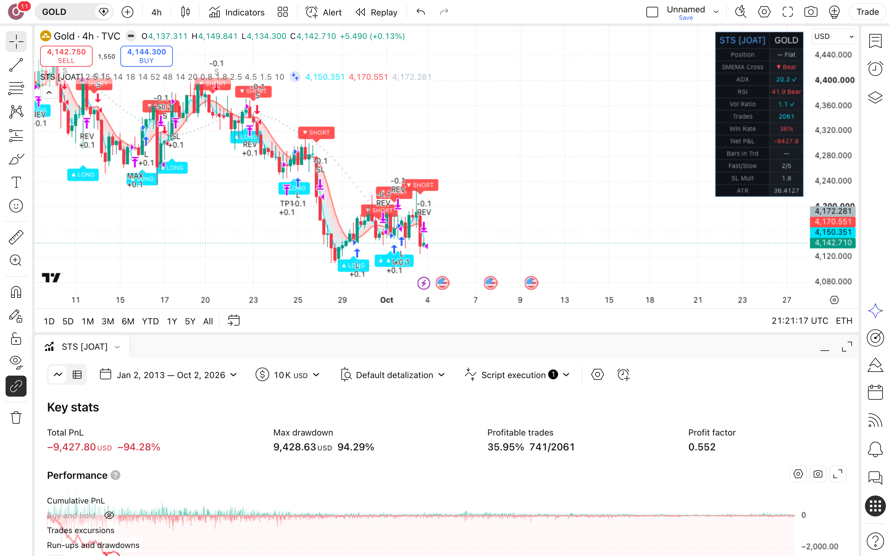
Task: Select the 1M time range
Action: (87, 321)
